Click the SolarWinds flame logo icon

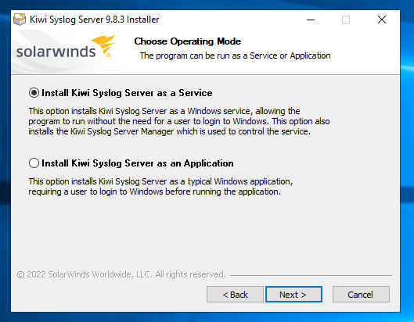pyautogui.click(x=103, y=45)
